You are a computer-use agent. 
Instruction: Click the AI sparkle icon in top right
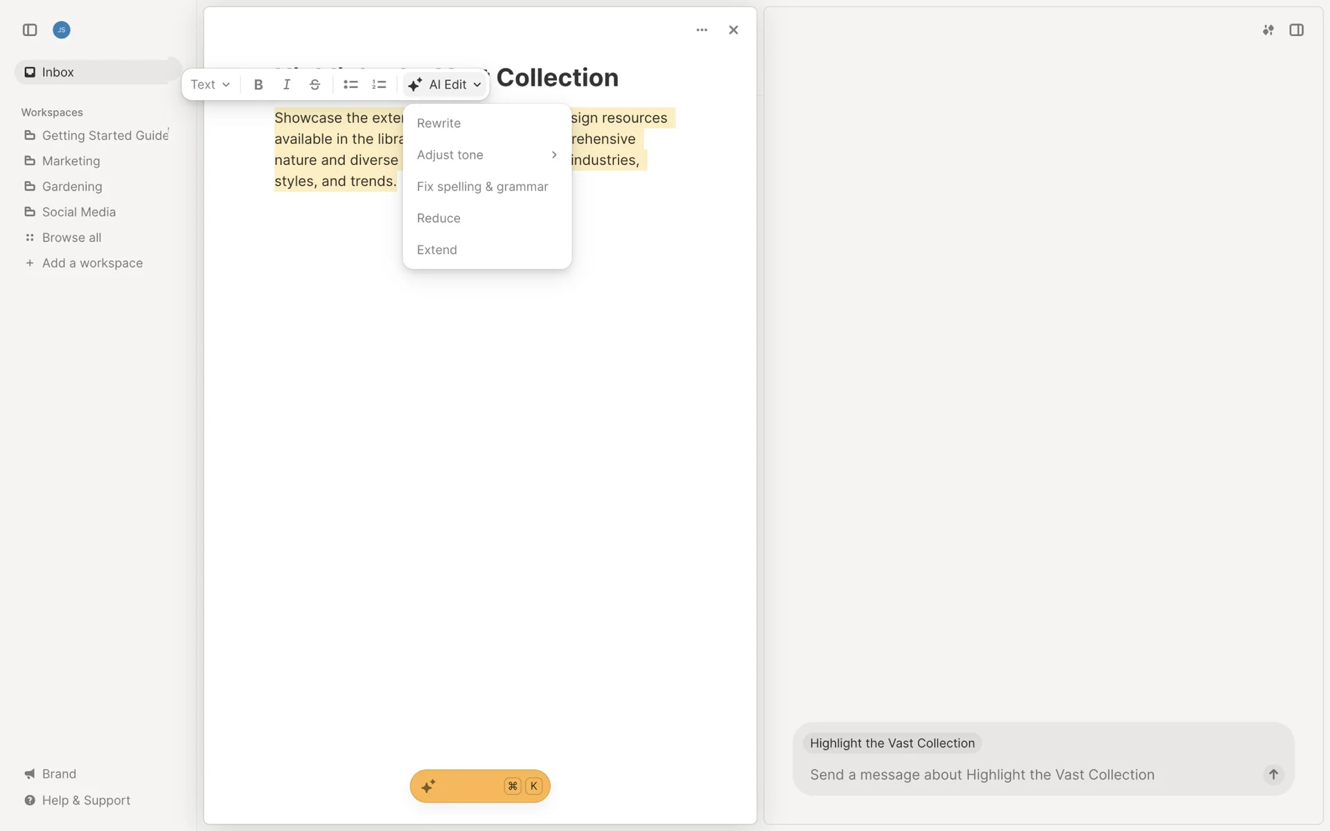pos(1268,30)
